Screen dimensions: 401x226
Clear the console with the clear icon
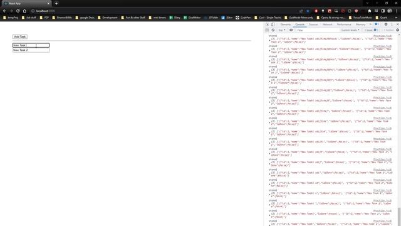(273, 30)
